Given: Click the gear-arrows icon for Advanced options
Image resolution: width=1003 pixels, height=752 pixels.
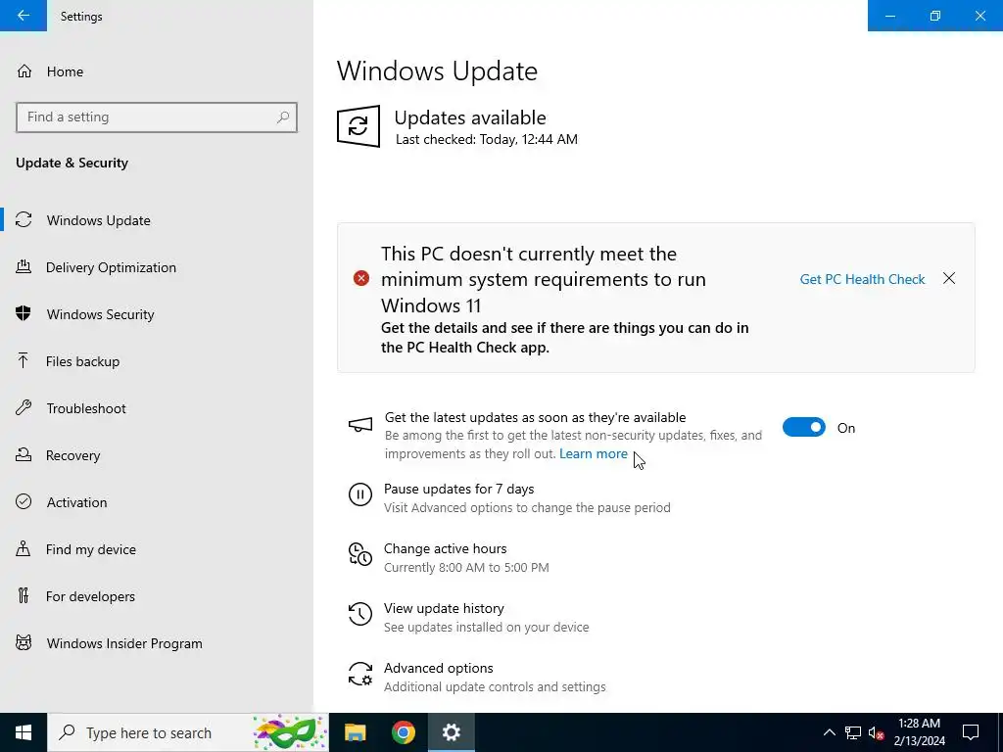Looking at the screenshot, I should pyautogui.click(x=360, y=674).
